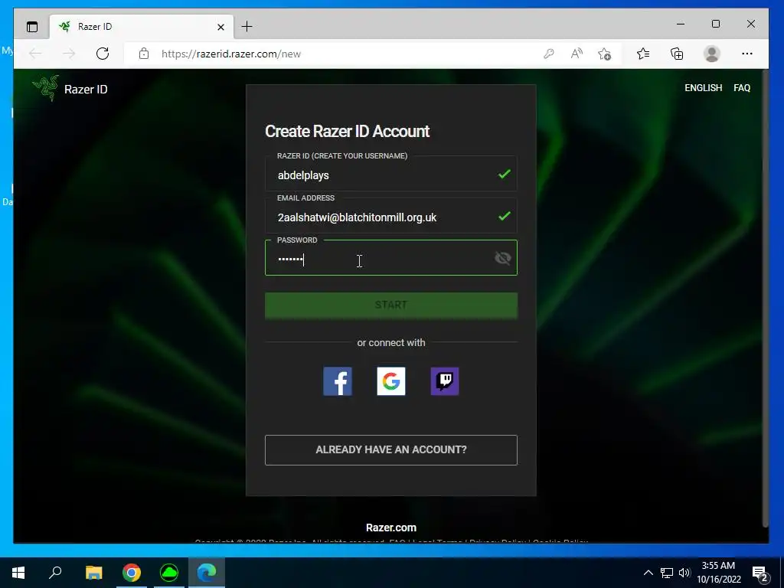This screenshot has height=588, width=784.
Task: Start the Read aloud feature
Action: pos(577,54)
